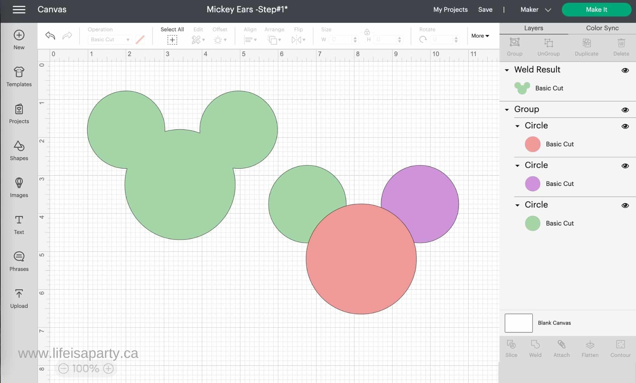Open the hamburger main menu

pos(19,10)
